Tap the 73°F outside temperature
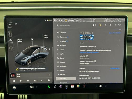The image size is (132, 99). (x=78, y=20)
